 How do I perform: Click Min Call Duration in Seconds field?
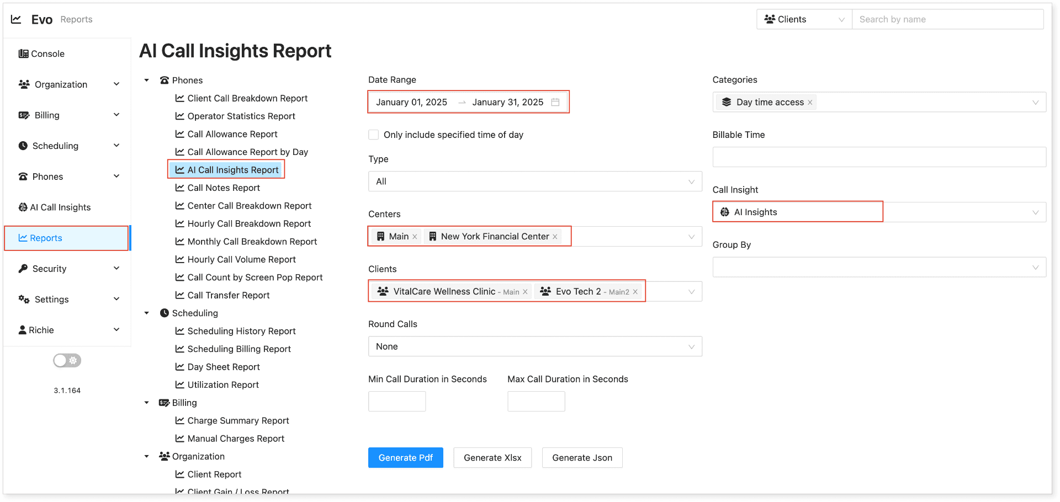(x=397, y=401)
